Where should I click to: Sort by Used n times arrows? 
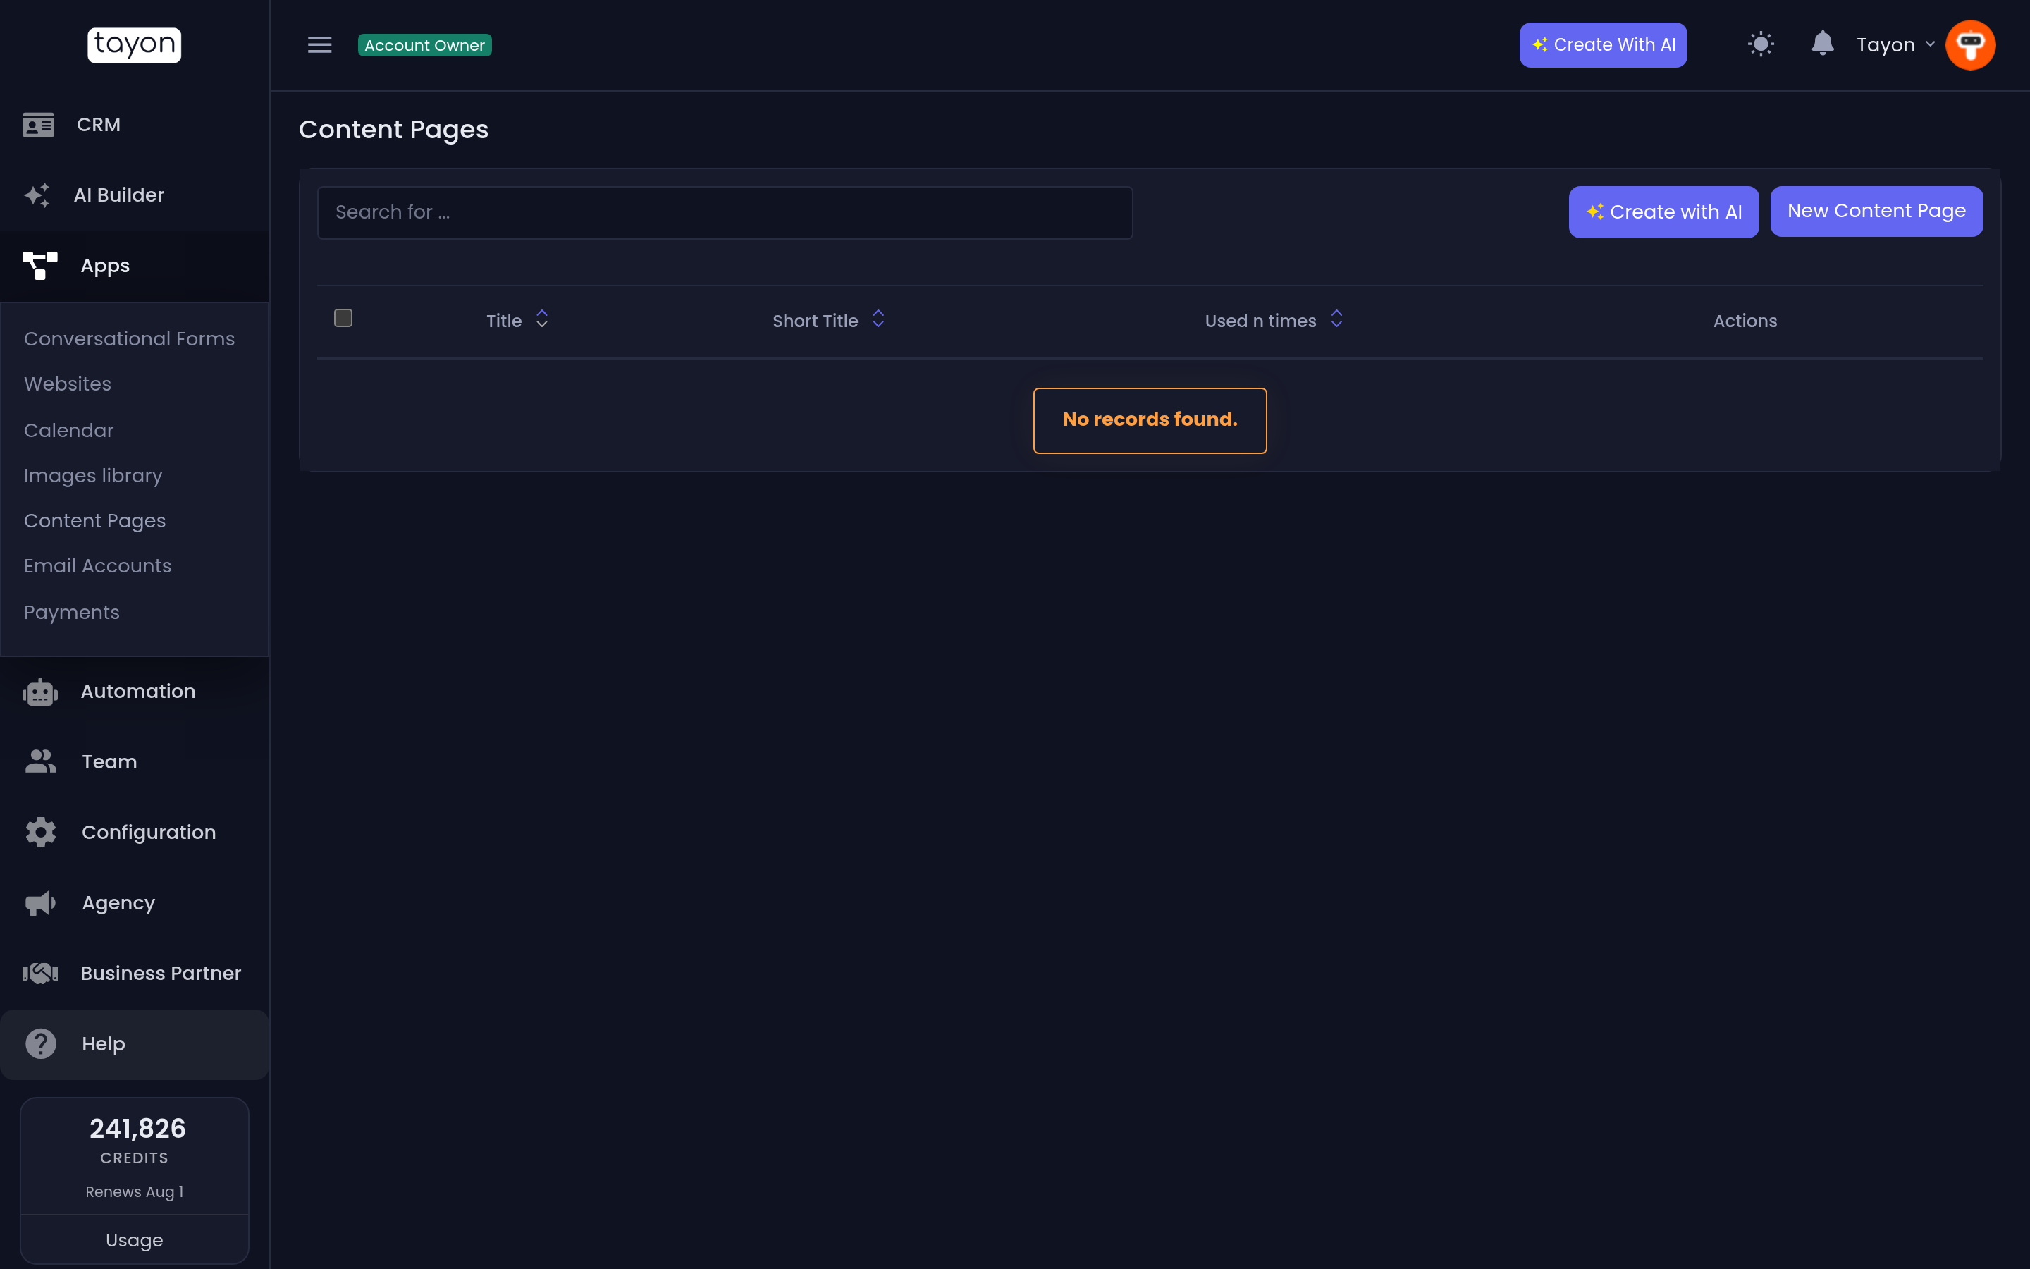(1336, 320)
